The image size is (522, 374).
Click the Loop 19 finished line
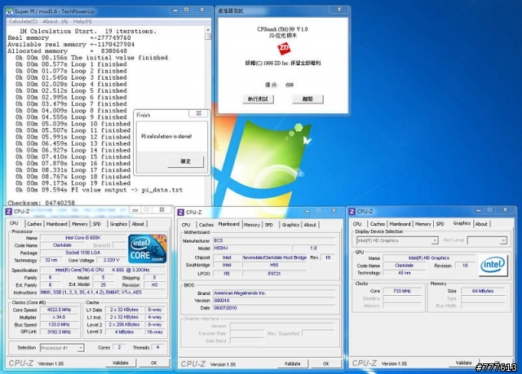(73, 183)
